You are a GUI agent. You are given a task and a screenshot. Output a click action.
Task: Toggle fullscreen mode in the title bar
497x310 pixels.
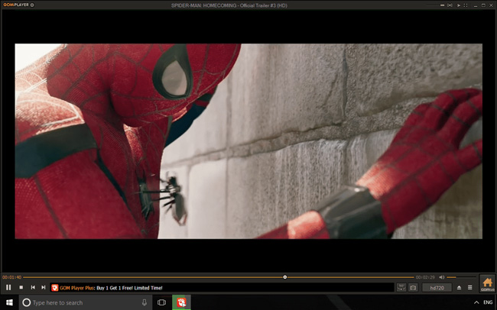pyautogui.click(x=466, y=5)
